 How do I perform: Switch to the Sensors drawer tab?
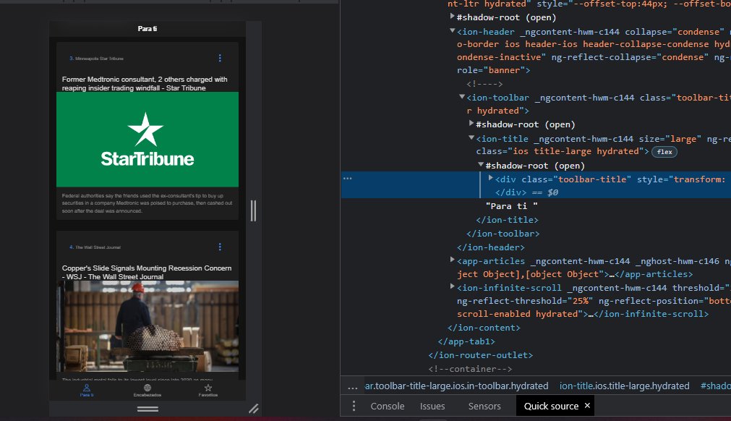(x=484, y=406)
